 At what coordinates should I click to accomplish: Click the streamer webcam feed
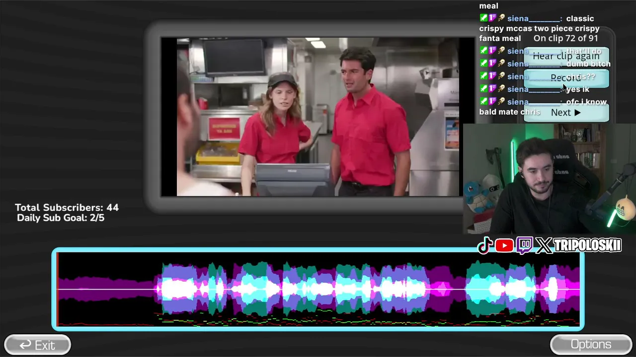(x=550, y=178)
